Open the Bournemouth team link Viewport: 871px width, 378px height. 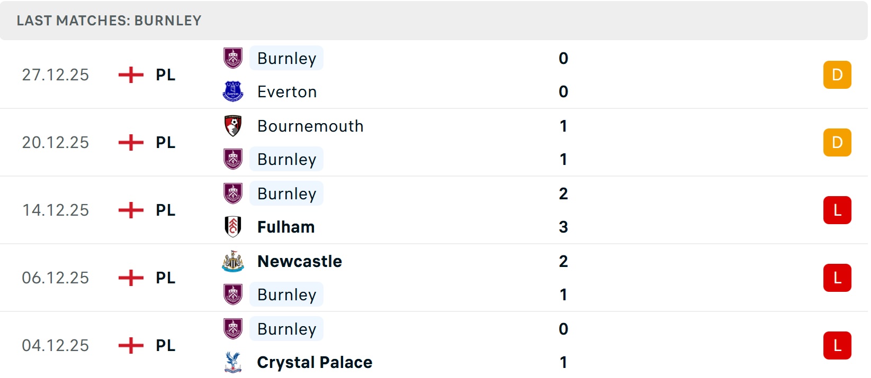(x=310, y=126)
